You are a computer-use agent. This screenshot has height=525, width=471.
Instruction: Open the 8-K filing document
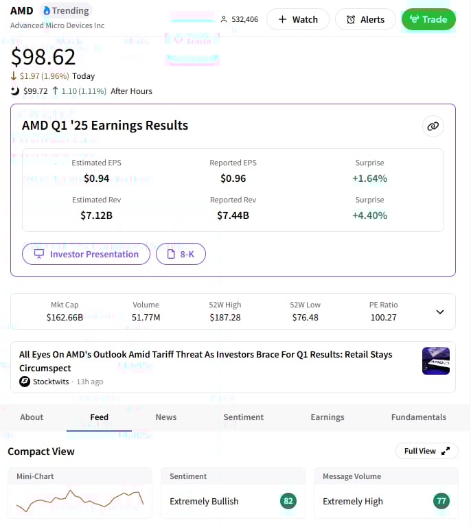pyautogui.click(x=181, y=254)
